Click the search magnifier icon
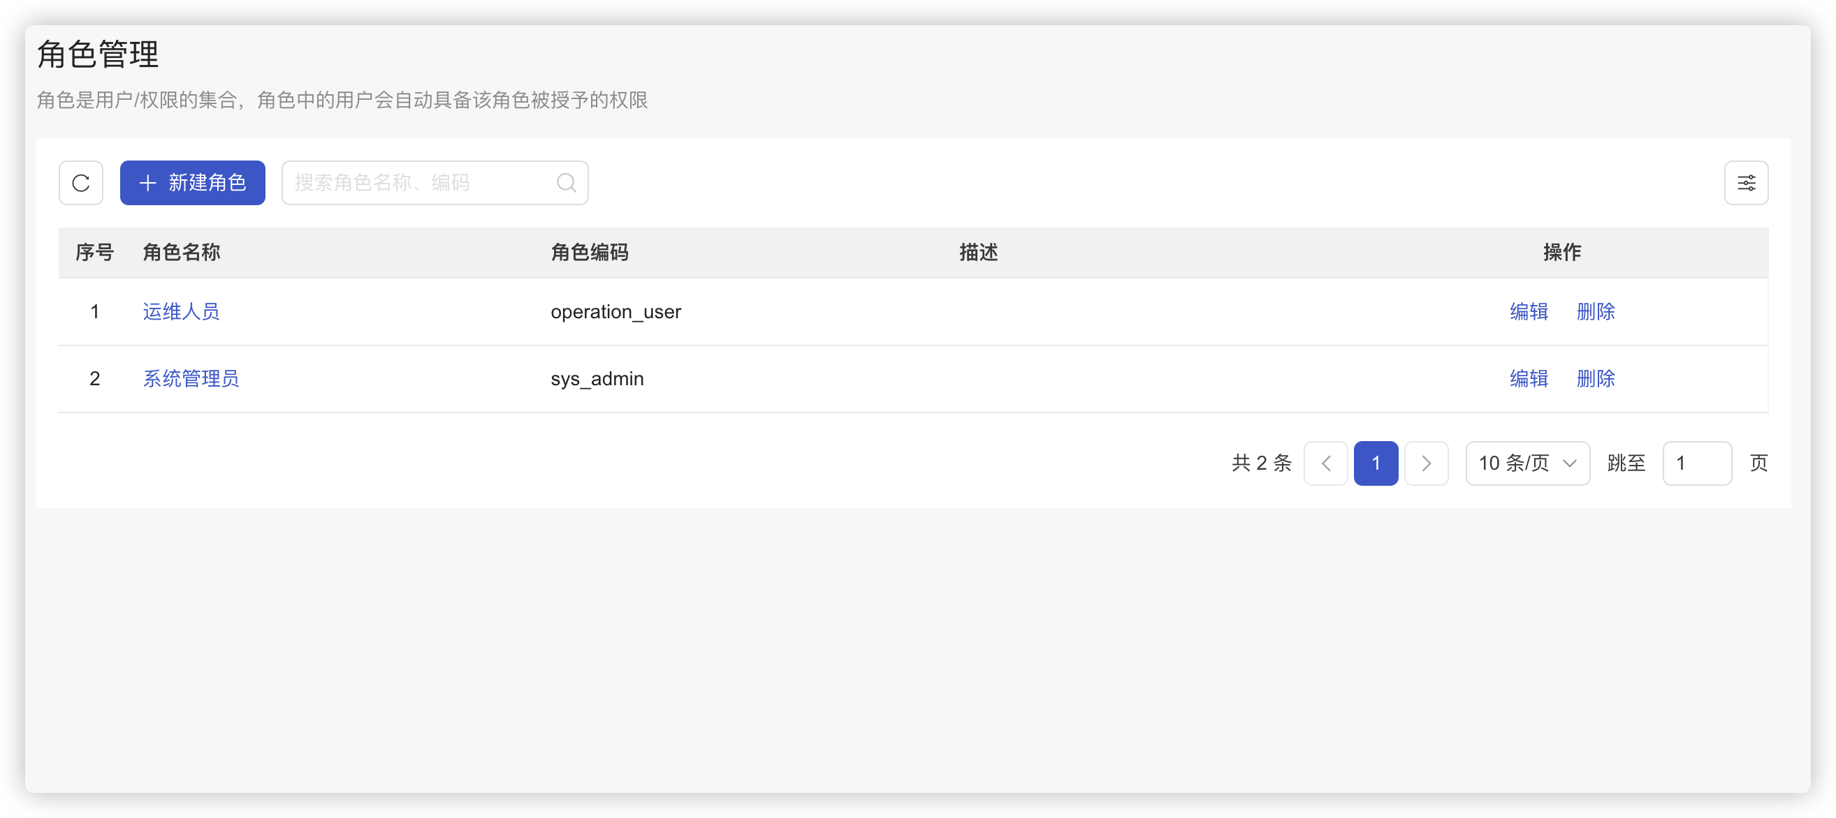1836x818 pixels. (x=566, y=183)
